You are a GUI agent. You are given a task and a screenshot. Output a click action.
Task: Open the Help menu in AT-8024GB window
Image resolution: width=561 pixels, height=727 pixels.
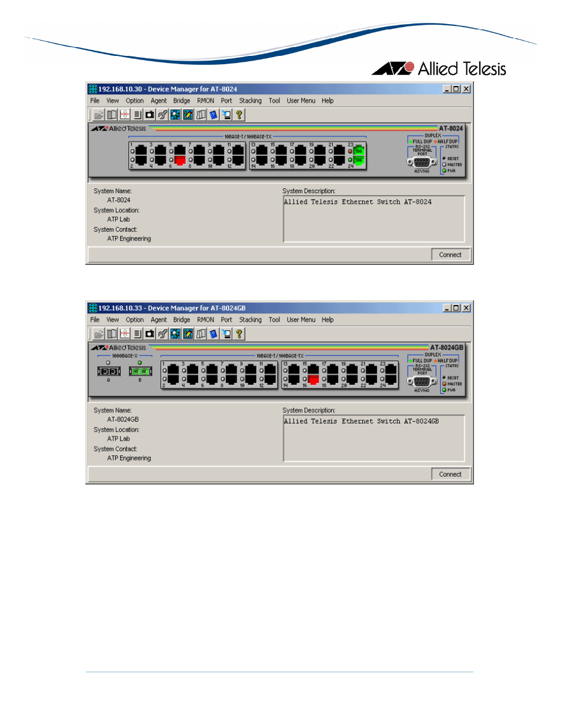coord(328,320)
